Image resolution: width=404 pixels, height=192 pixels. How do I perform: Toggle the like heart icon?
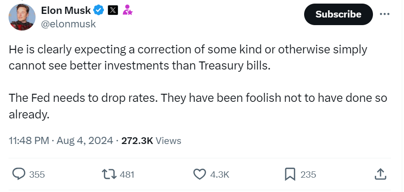tap(199, 174)
